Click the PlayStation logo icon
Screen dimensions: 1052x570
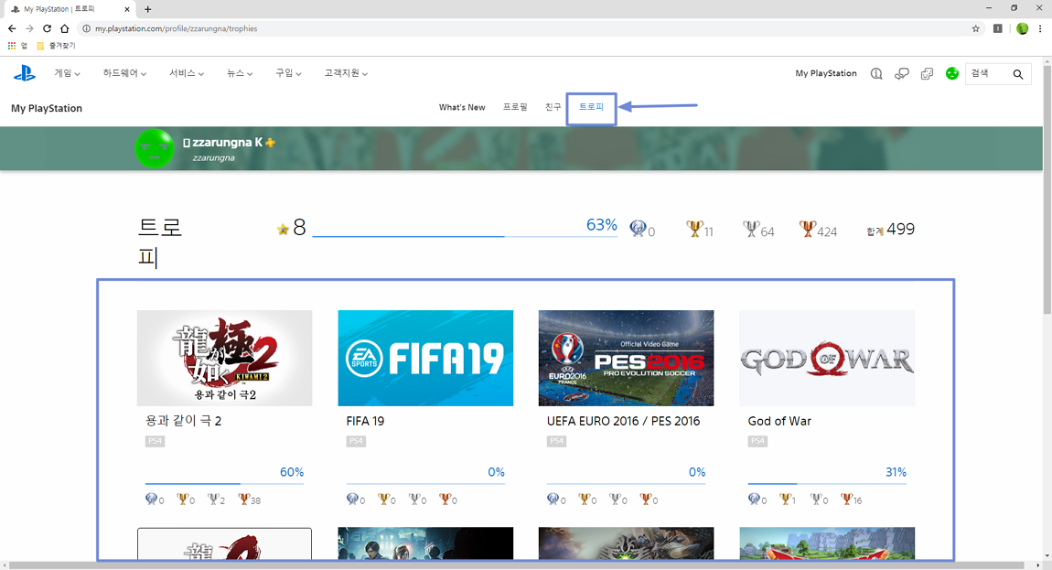point(25,73)
